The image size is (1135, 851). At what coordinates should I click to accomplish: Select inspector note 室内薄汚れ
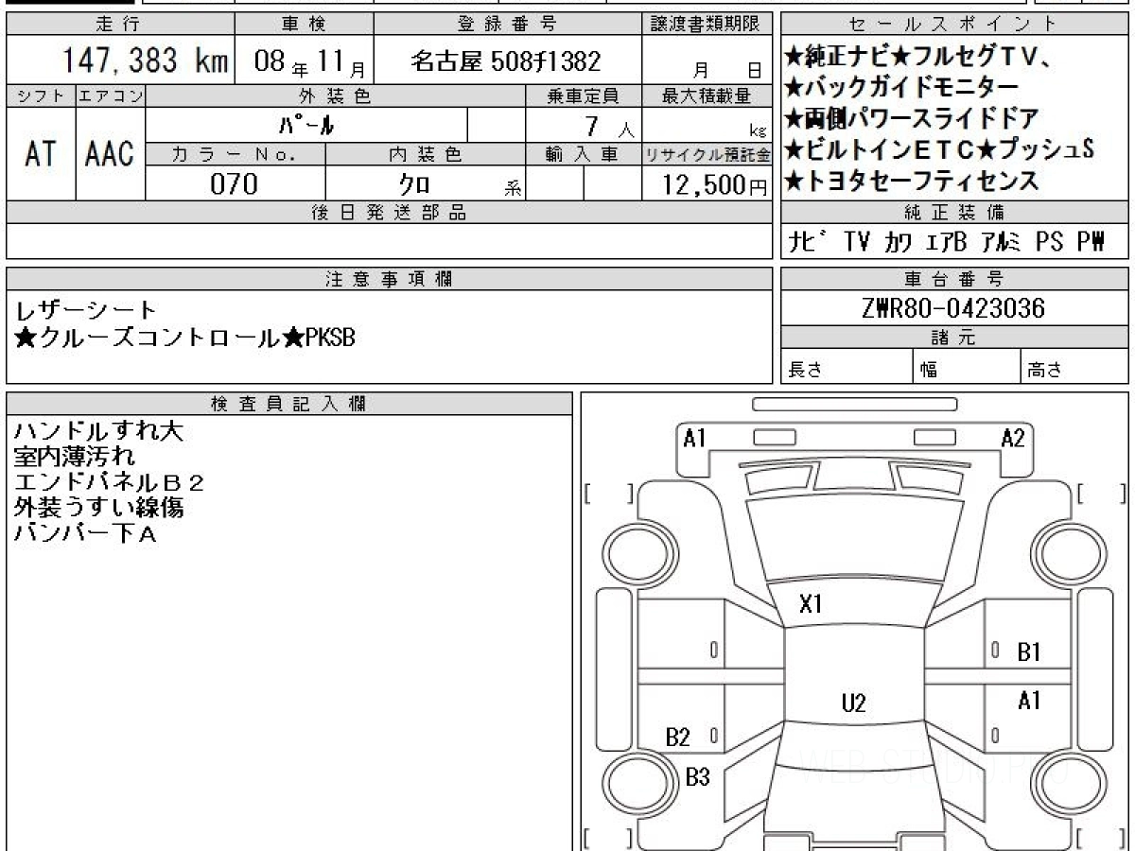coord(74,457)
